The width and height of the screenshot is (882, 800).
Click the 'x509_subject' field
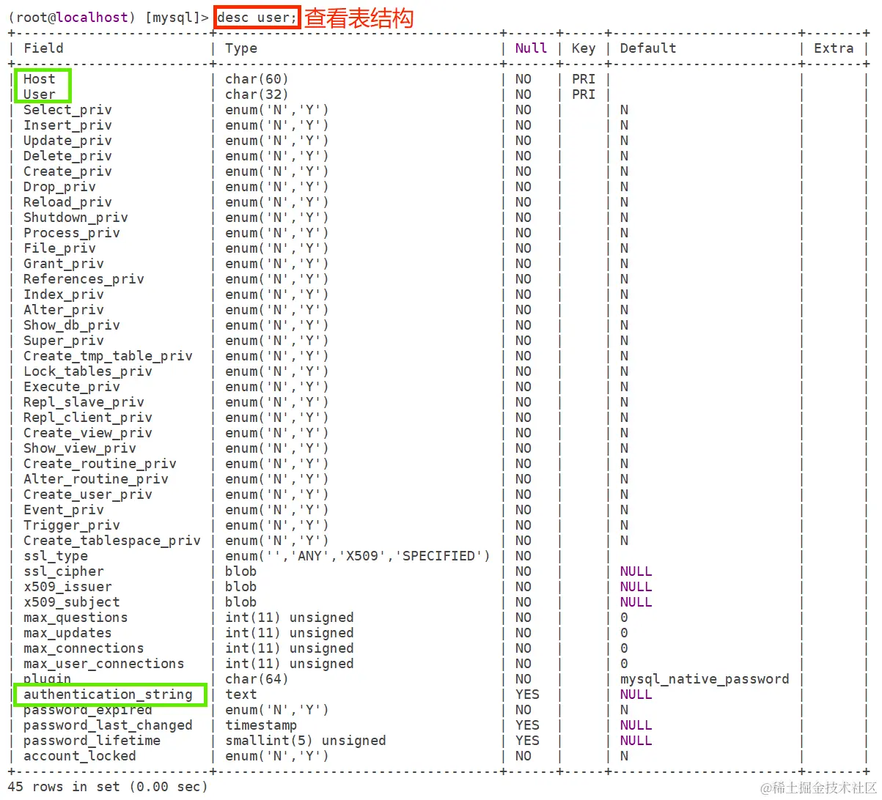click(x=72, y=602)
